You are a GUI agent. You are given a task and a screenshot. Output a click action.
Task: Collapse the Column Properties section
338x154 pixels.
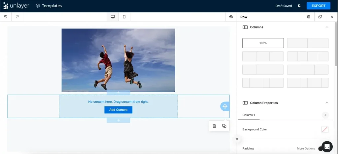click(x=327, y=103)
